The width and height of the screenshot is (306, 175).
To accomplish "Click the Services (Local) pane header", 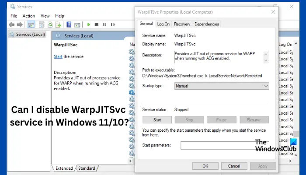I will pyautogui.click(x=79, y=36).
